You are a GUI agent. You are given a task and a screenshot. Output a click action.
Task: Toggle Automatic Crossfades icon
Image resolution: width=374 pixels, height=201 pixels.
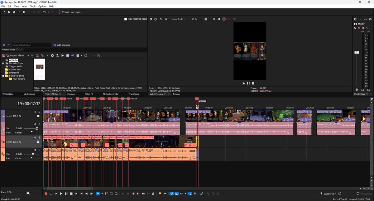pyautogui.click(x=177, y=194)
